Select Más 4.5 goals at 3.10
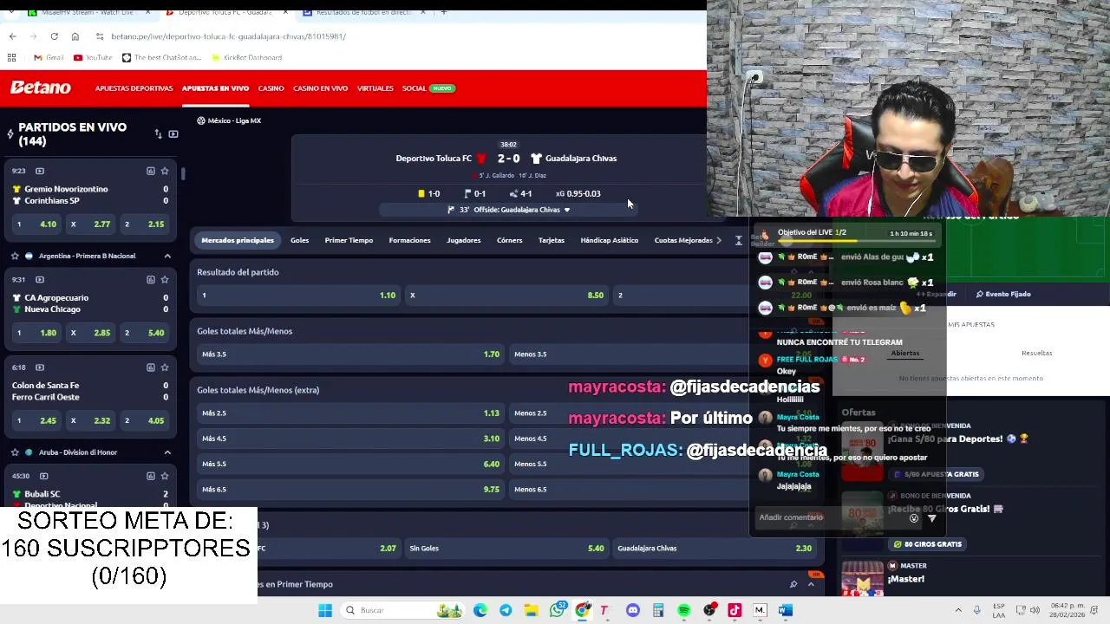This screenshot has width=1110, height=624. (350, 439)
